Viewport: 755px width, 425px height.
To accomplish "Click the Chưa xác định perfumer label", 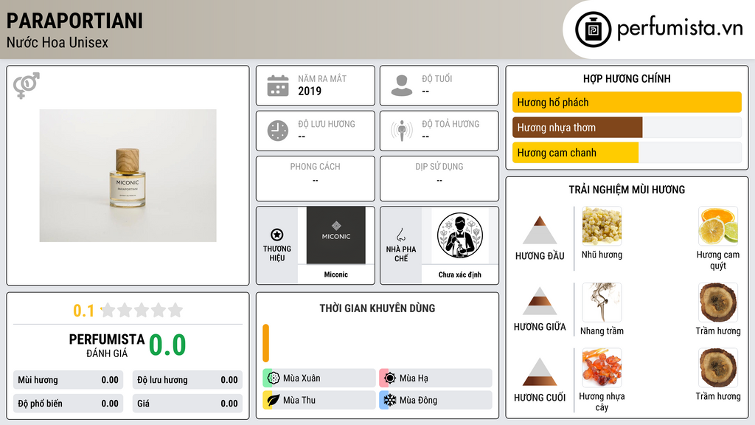I will point(460,274).
